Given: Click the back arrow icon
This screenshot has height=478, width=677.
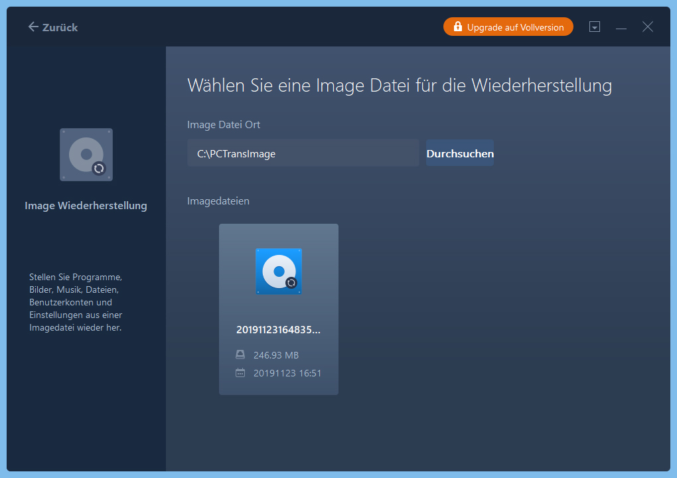Looking at the screenshot, I should point(33,27).
